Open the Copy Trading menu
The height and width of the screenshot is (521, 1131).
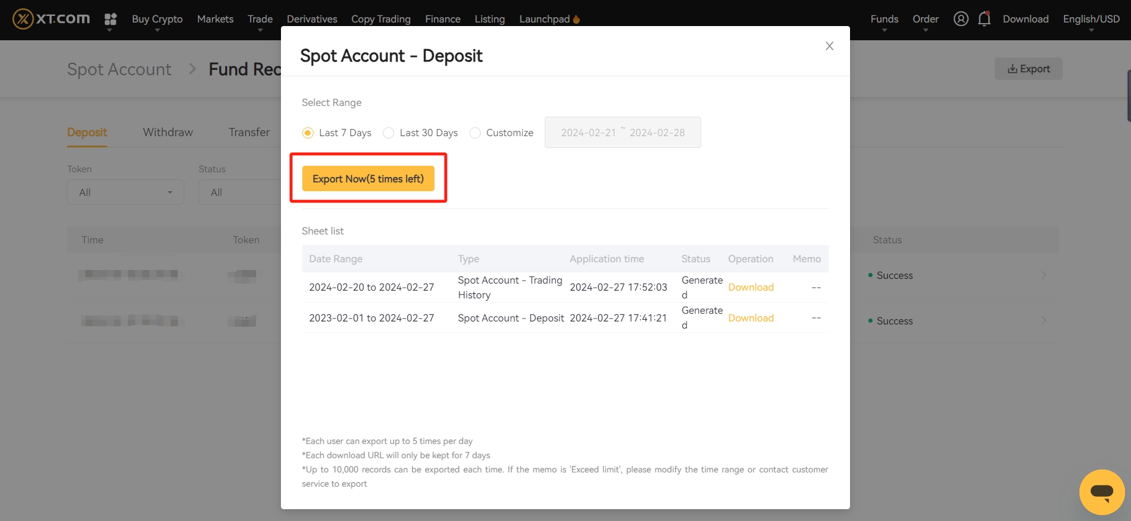(381, 19)
